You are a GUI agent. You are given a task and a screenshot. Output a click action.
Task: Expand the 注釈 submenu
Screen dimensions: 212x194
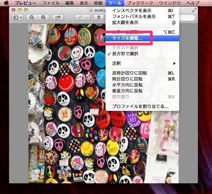click(x=142, y=63)
